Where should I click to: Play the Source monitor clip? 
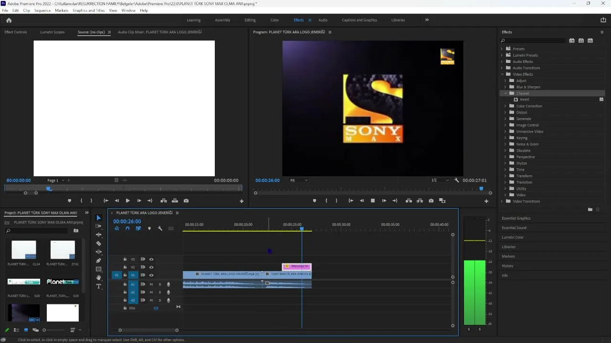(x=127, y=201)
